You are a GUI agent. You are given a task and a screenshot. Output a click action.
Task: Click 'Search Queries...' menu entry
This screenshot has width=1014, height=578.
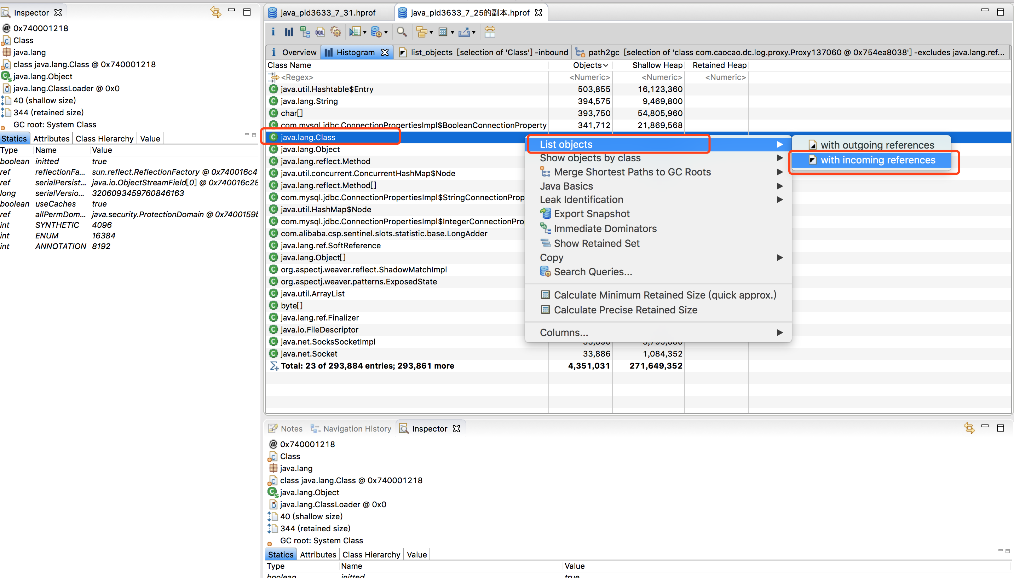point(658,272)
